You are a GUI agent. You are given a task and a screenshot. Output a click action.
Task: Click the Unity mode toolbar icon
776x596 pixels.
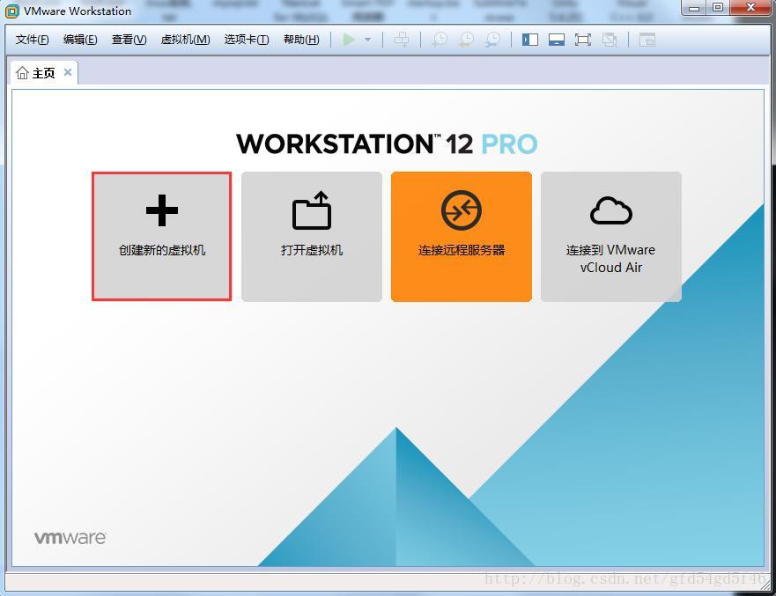pyautogui.click(x=610, y=40)
